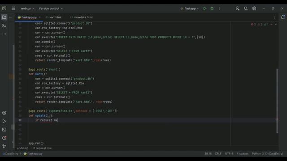This screenshot has width=287, height=161.
Task: Click on @app.route('/kart') decorator line
Action: tap(44, 70)
